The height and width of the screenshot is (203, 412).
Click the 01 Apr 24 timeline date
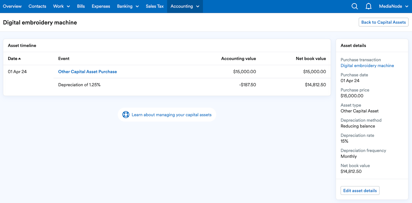[x=17, y=72]
